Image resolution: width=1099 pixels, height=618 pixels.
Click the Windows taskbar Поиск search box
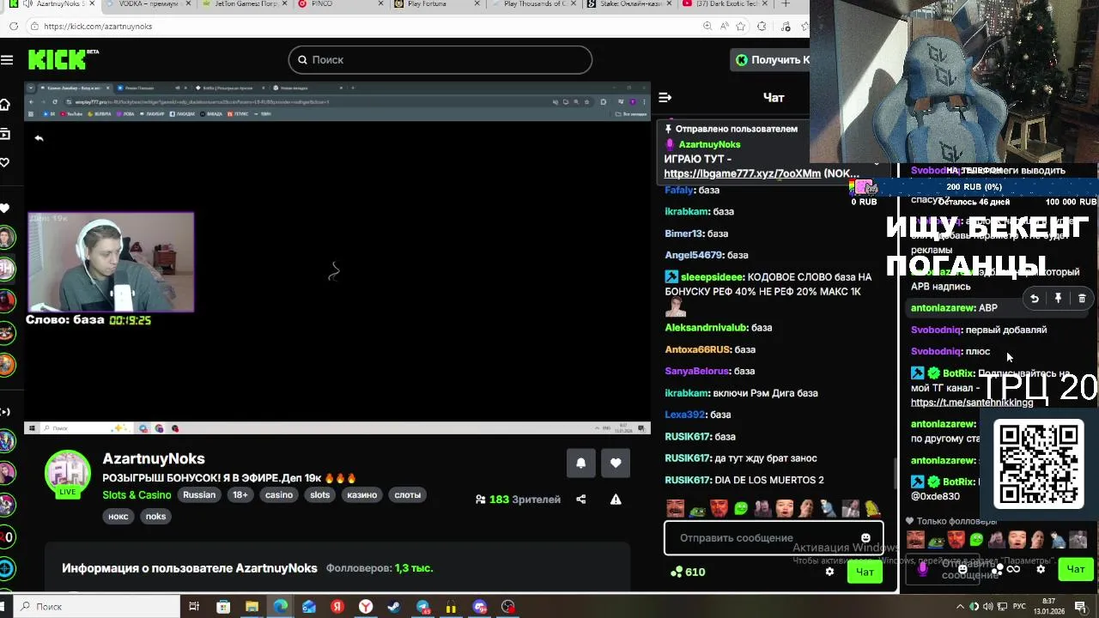click(x=96, y=607)
